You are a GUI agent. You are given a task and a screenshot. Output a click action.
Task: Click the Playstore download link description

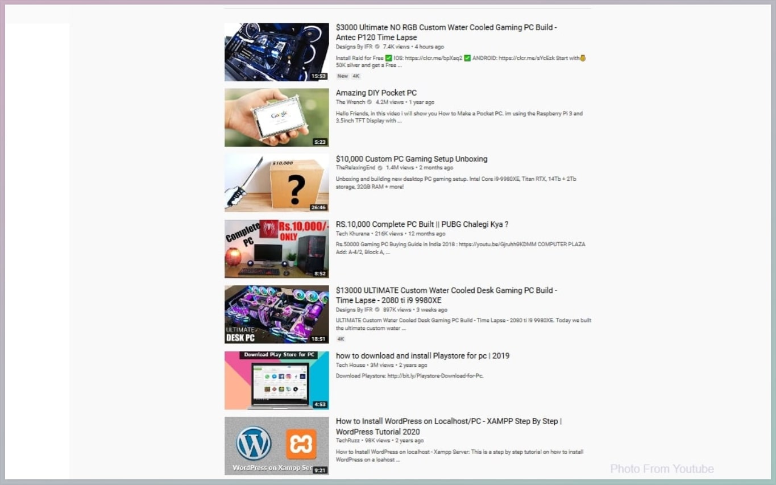coord(410,376)
